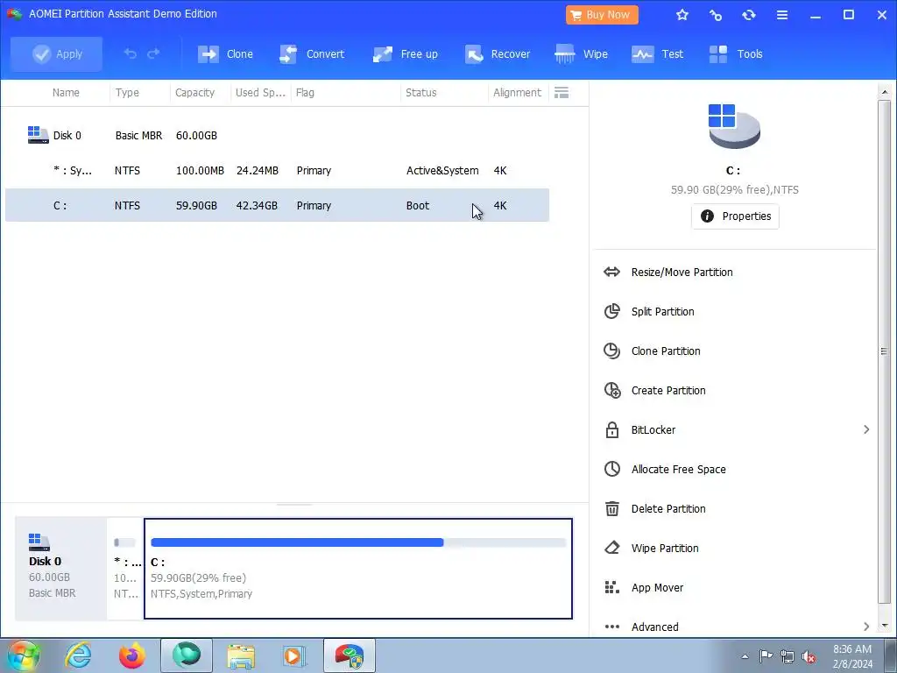
Task: Click the network icon in system tray
Action: pos(788,656)
